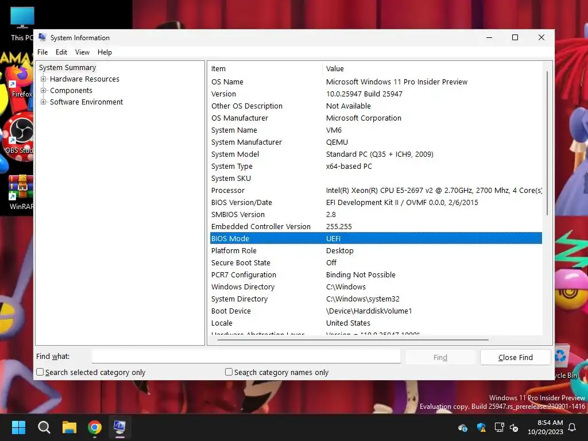Select the OS Manufacturer row
The height and width of the screenshot is (441, 588).
pyautogui.click(x=376, y=118)
